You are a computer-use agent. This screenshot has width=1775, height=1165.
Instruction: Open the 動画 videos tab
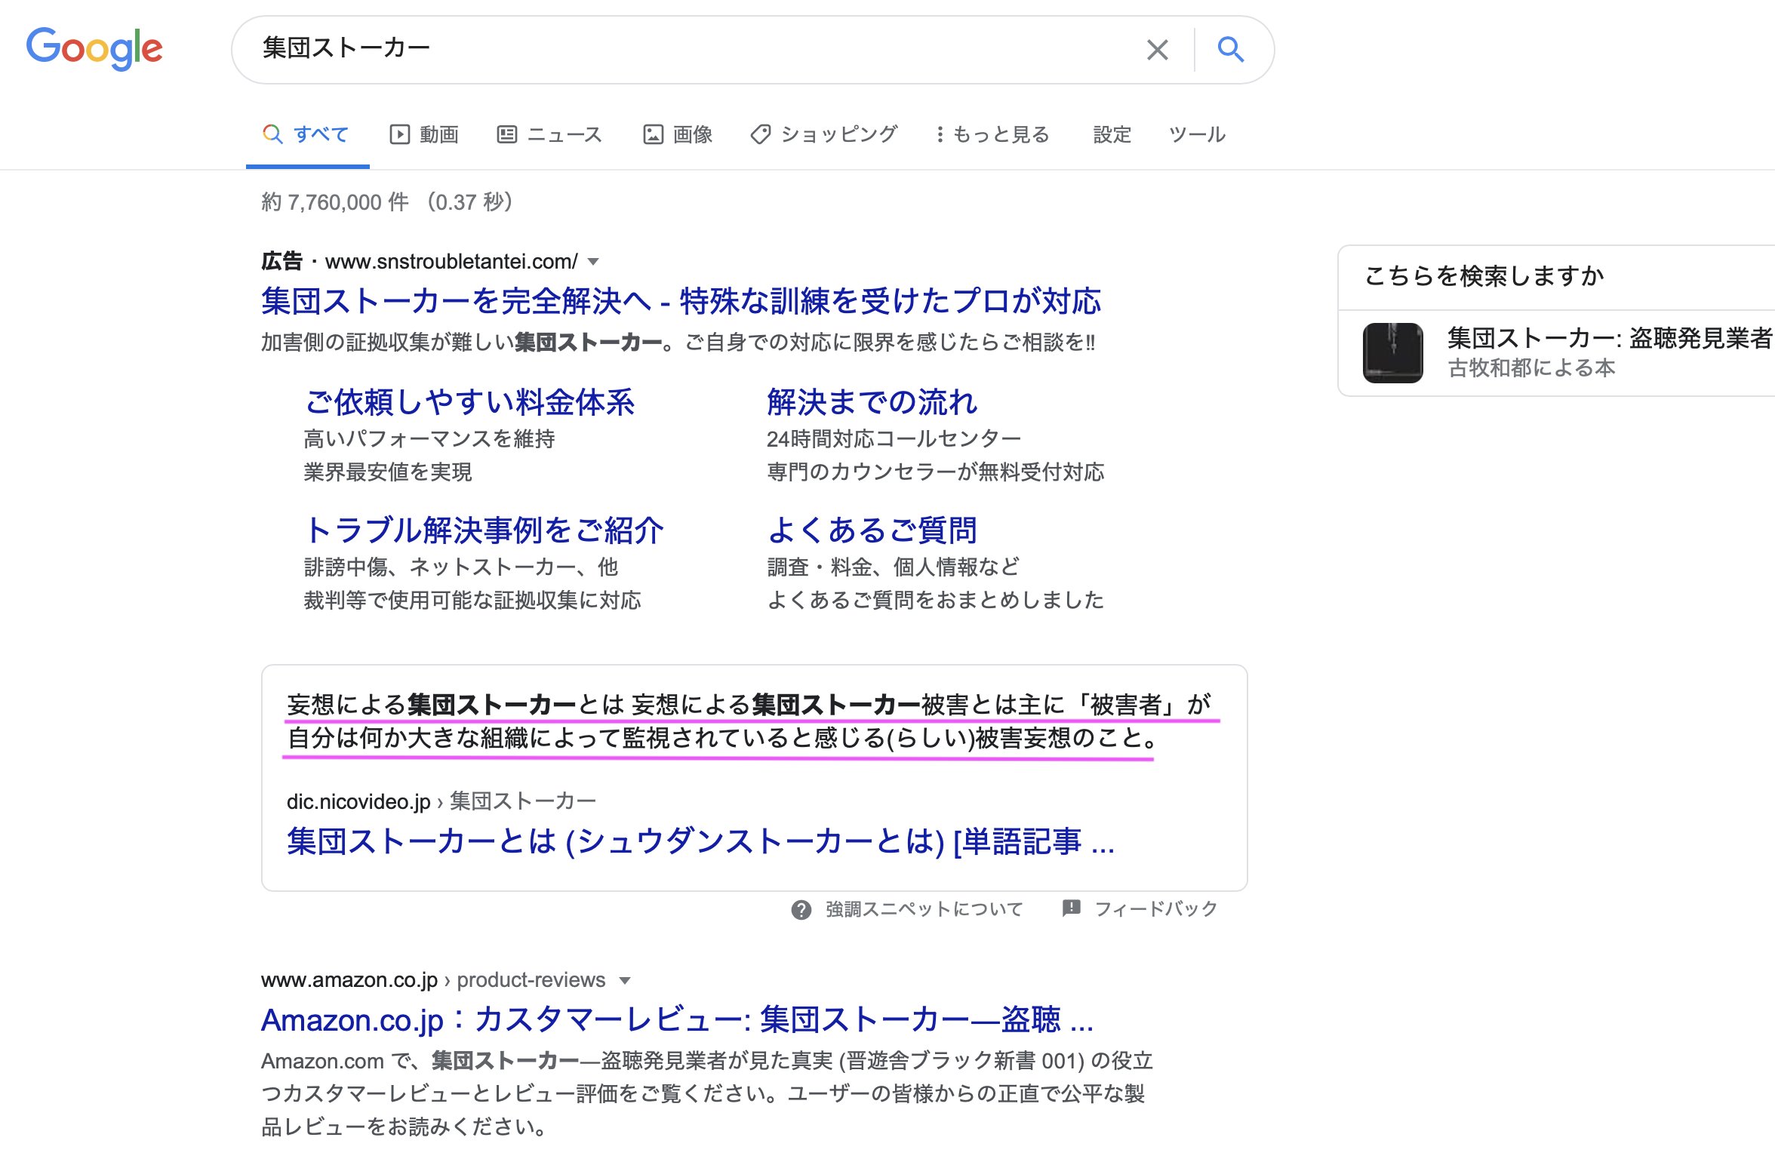[x=424, y=134]
